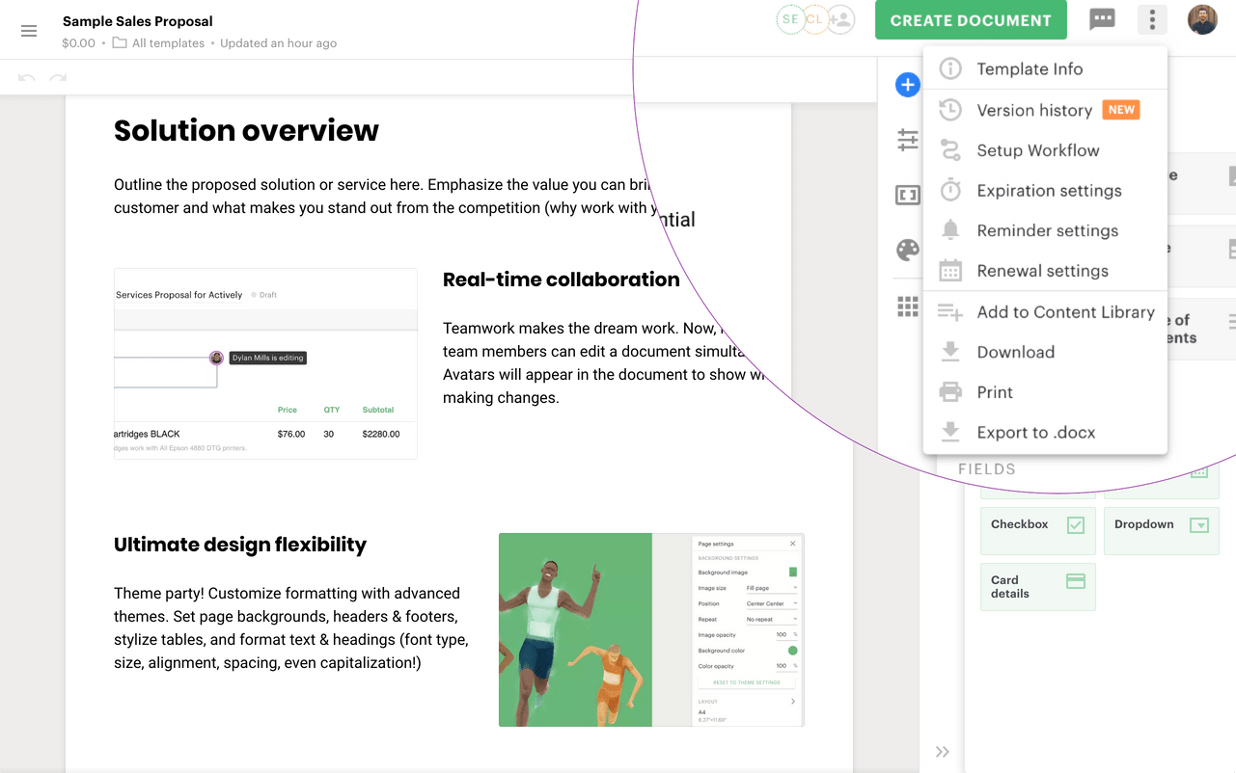Select the Checkbox field block
This screenshot has height=773, width=1236.
point(1038,531)
